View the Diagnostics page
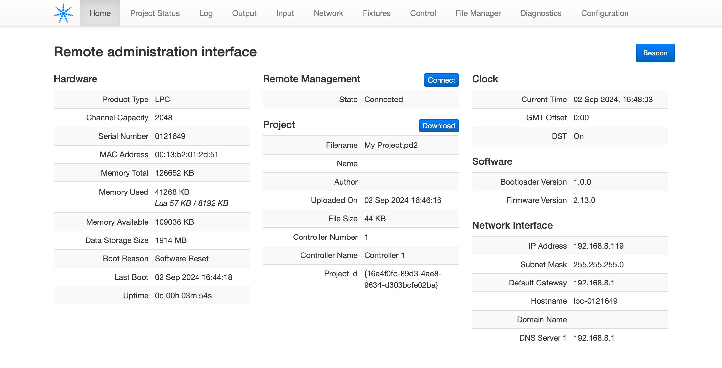 [x=541, y=13]
